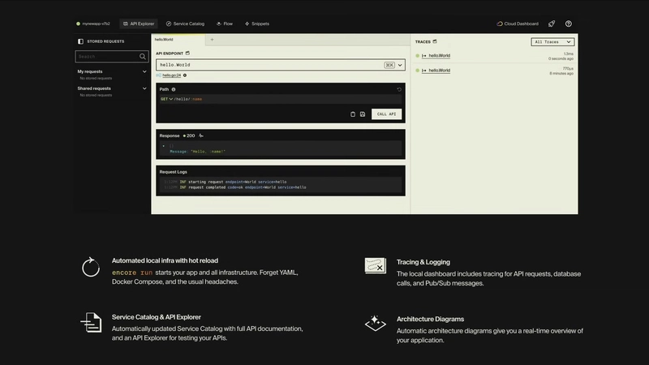Add a new request tab with plus
This screenshot has height=365, width=649.
pos(212,40)
